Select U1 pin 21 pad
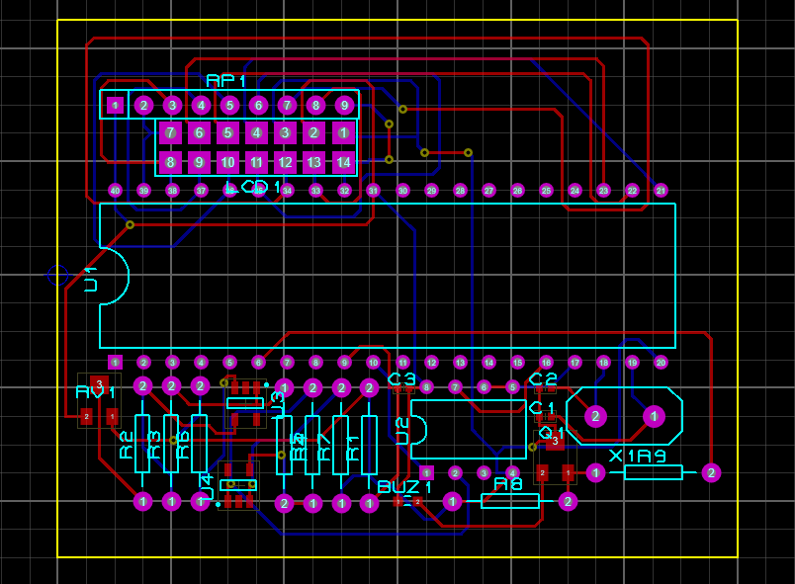The width and height of the screenshot is (795, 584). [661, 191]
